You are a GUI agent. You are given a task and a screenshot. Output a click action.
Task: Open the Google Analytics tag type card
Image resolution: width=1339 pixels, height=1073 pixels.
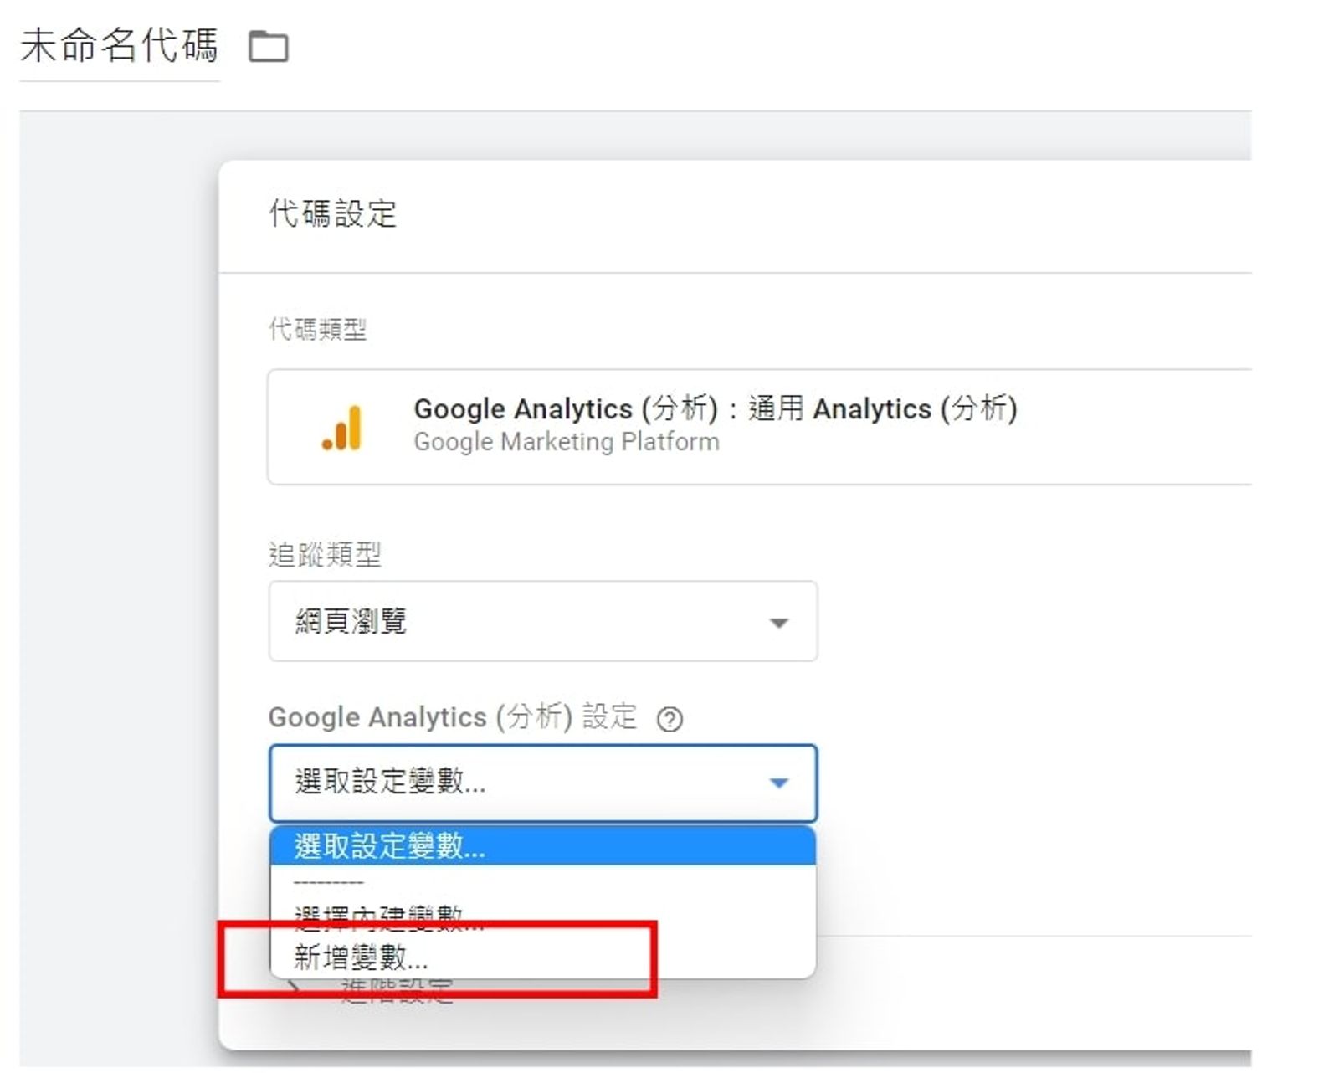759,427
